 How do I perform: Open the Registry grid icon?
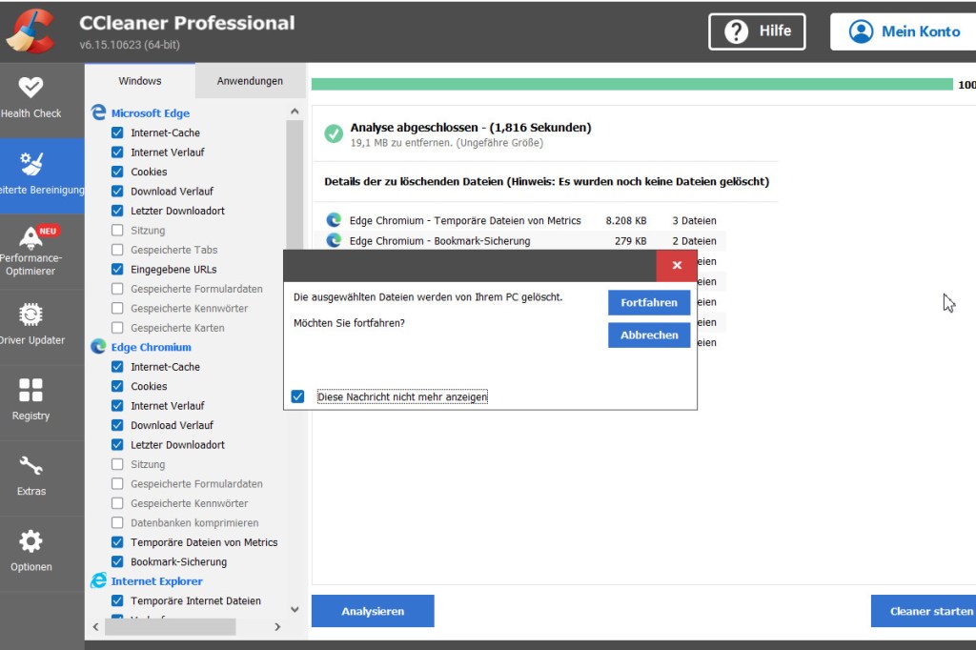(x=30, y=390)
